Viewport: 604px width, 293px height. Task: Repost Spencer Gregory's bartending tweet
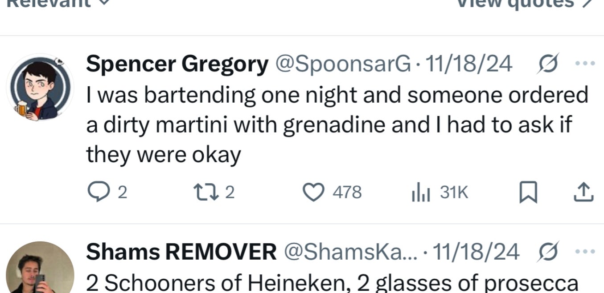pyautogui.click(x=203, y=192)
